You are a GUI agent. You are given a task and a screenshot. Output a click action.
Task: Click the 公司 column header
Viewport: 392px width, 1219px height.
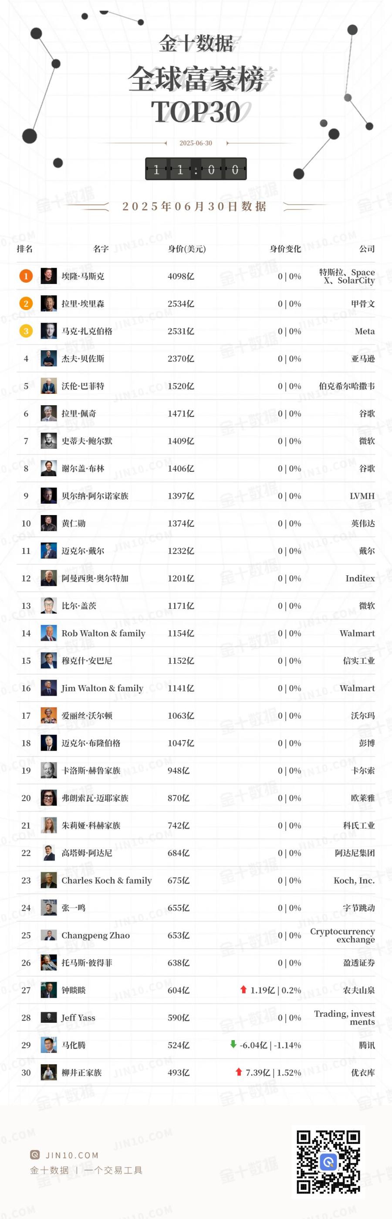[x=367, y=249]
